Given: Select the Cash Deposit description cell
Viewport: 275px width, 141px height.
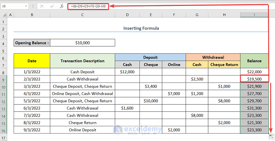Looking at the screenshot, I should pyautogui.click(x=82, y=72).
